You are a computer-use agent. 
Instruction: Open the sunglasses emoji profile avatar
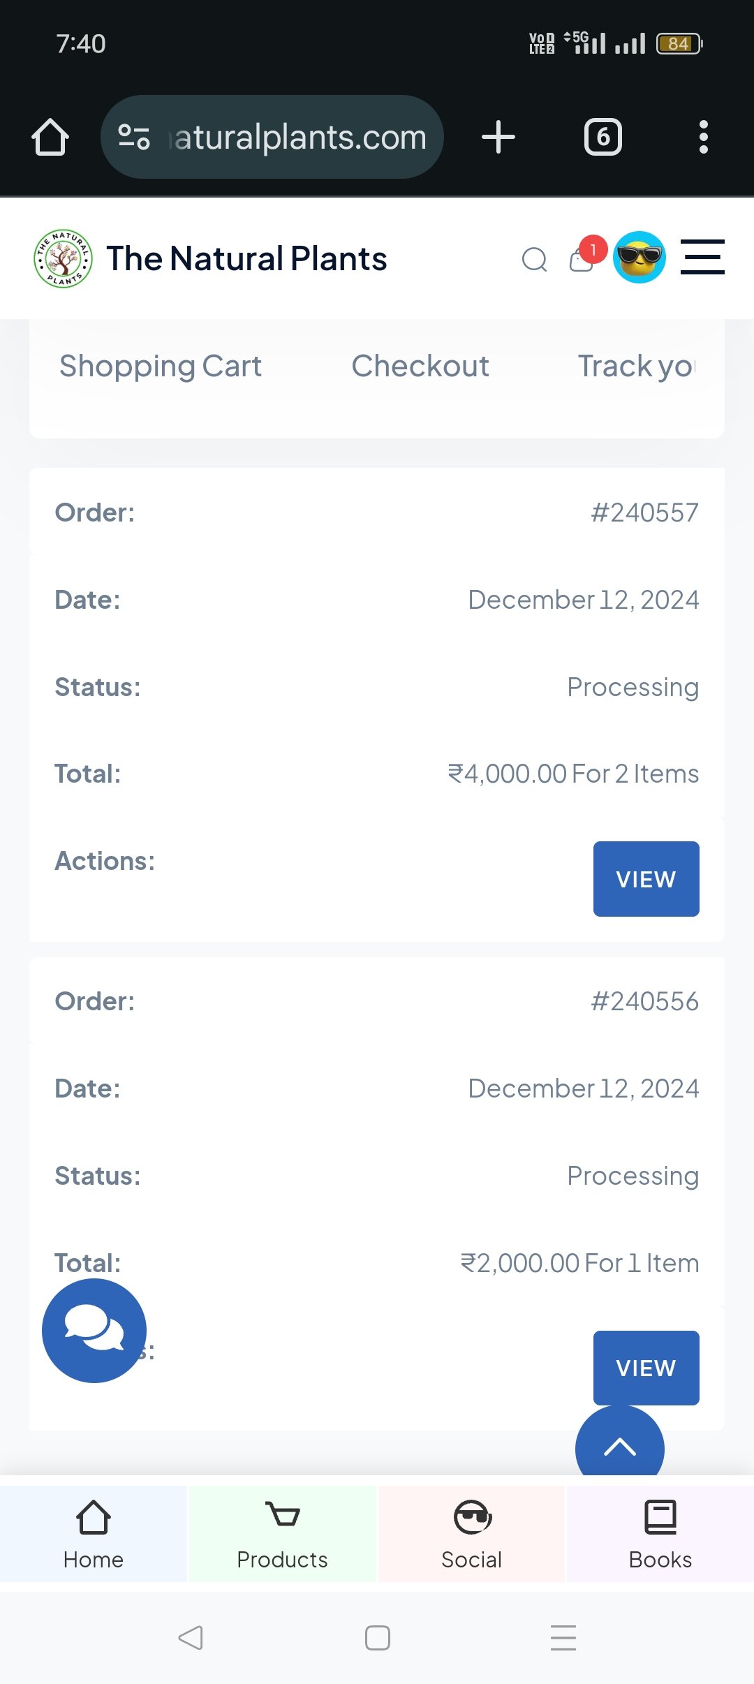(x=639, y=258)
